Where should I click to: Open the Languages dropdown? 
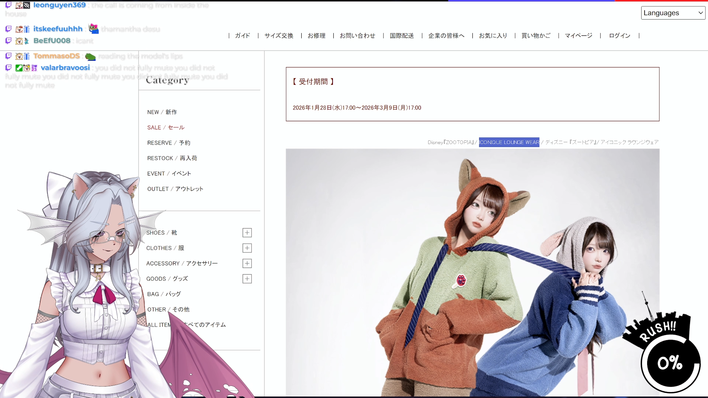pos(673,13)
